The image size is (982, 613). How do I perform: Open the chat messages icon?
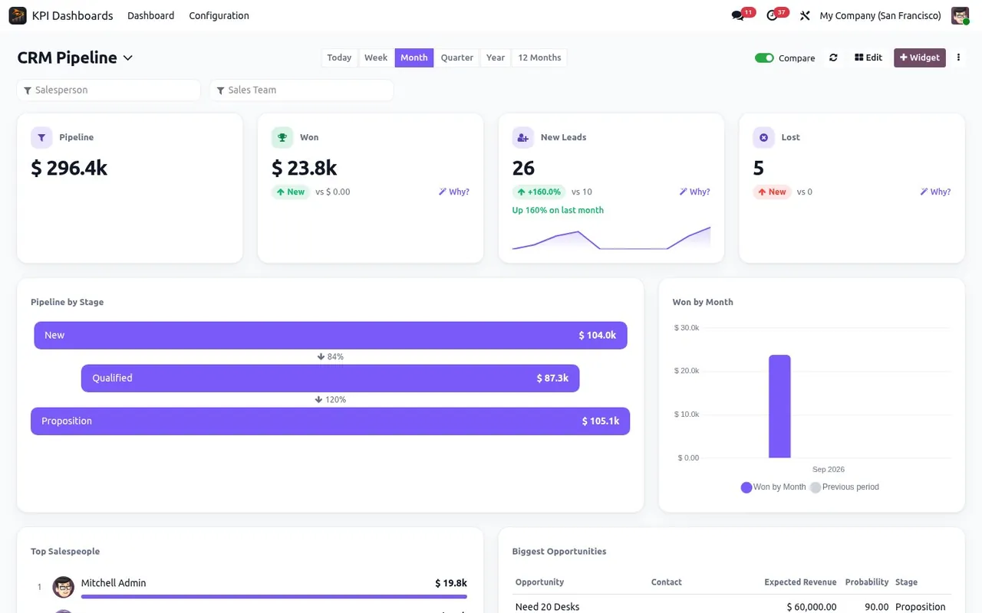[738, 15]
